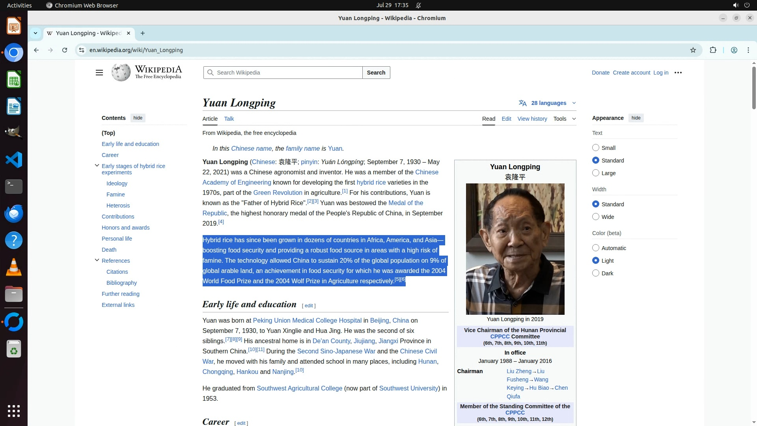Reload the page
Screen dimensions: 757x426
point(65,50)
